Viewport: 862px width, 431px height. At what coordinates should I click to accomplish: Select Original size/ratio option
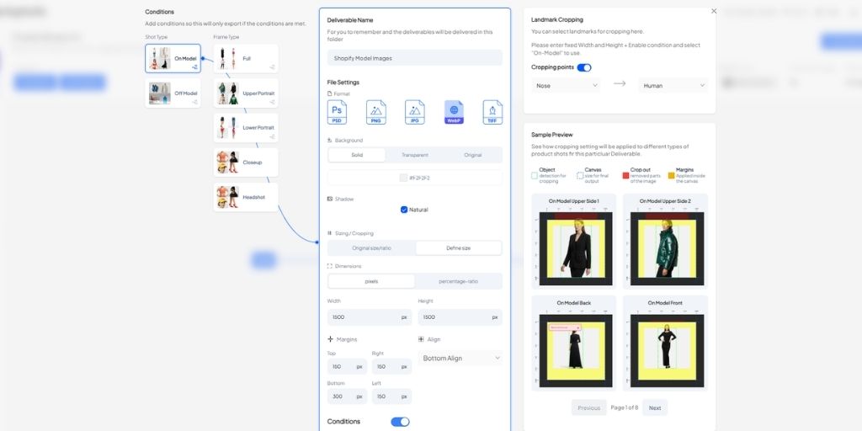click(371, 248)
